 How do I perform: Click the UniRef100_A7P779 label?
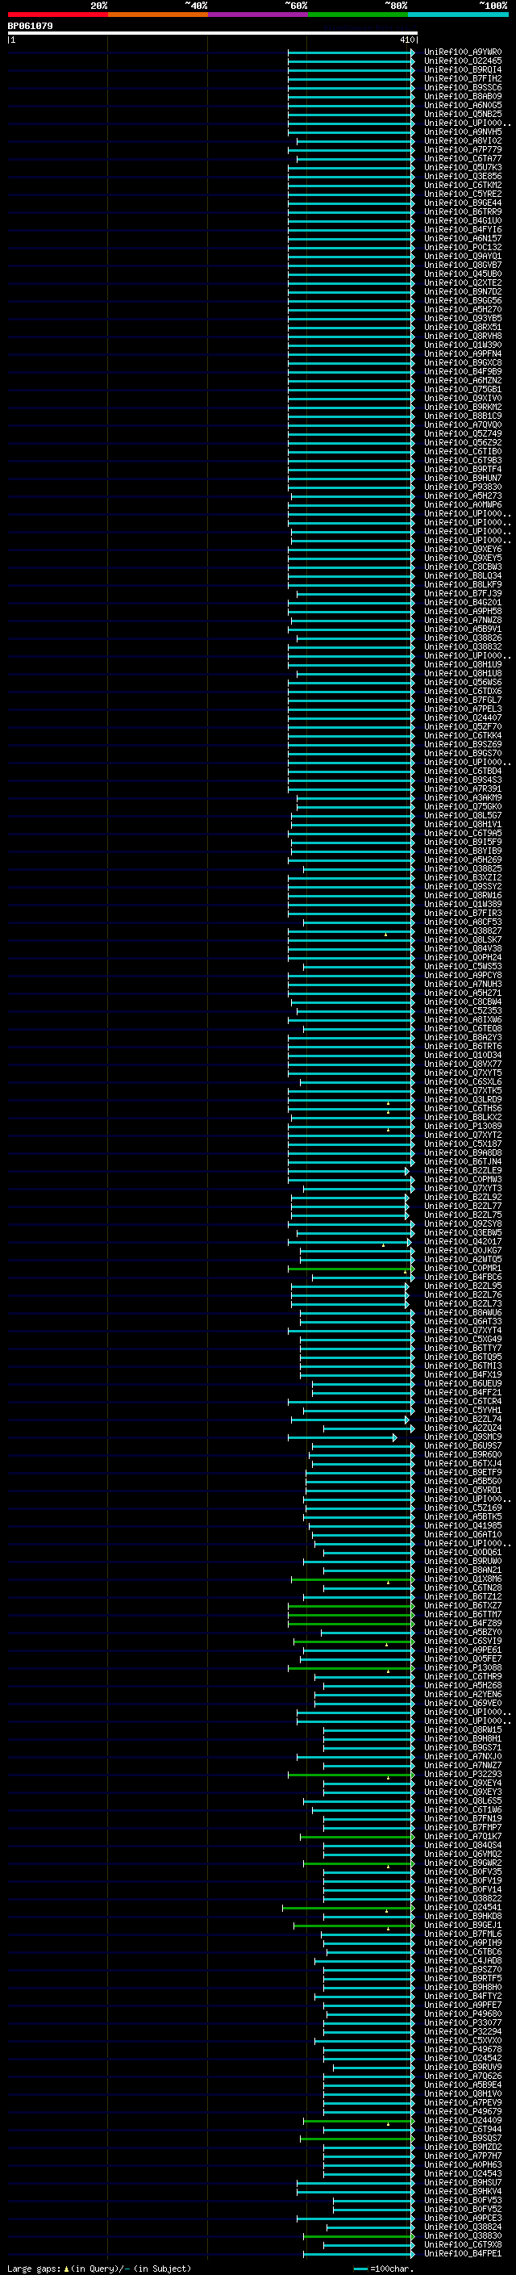(x=463, y=150)
